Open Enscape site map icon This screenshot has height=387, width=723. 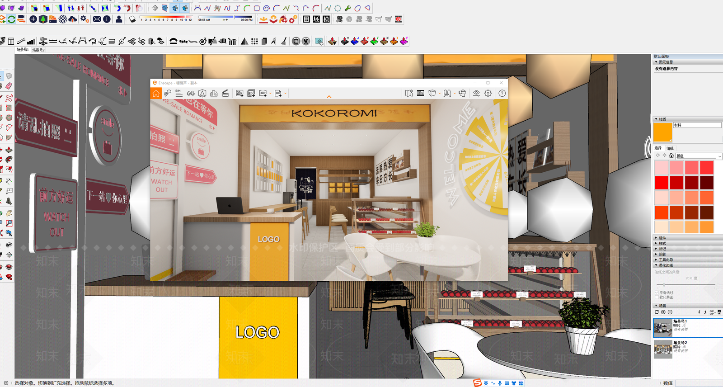409,93
